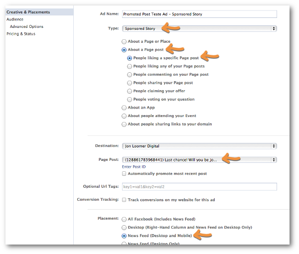Image resolution: width=299 pixels, height=254 pixels.
Task: Open Destination dropdown Jon Loomer Digital
Action: (199, 146)
